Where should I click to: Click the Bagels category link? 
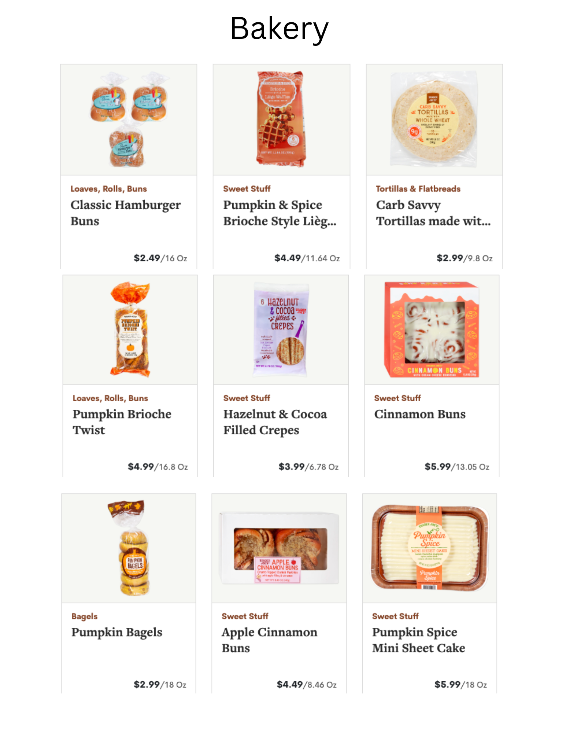pyautogui.click(x=85, y=616)
